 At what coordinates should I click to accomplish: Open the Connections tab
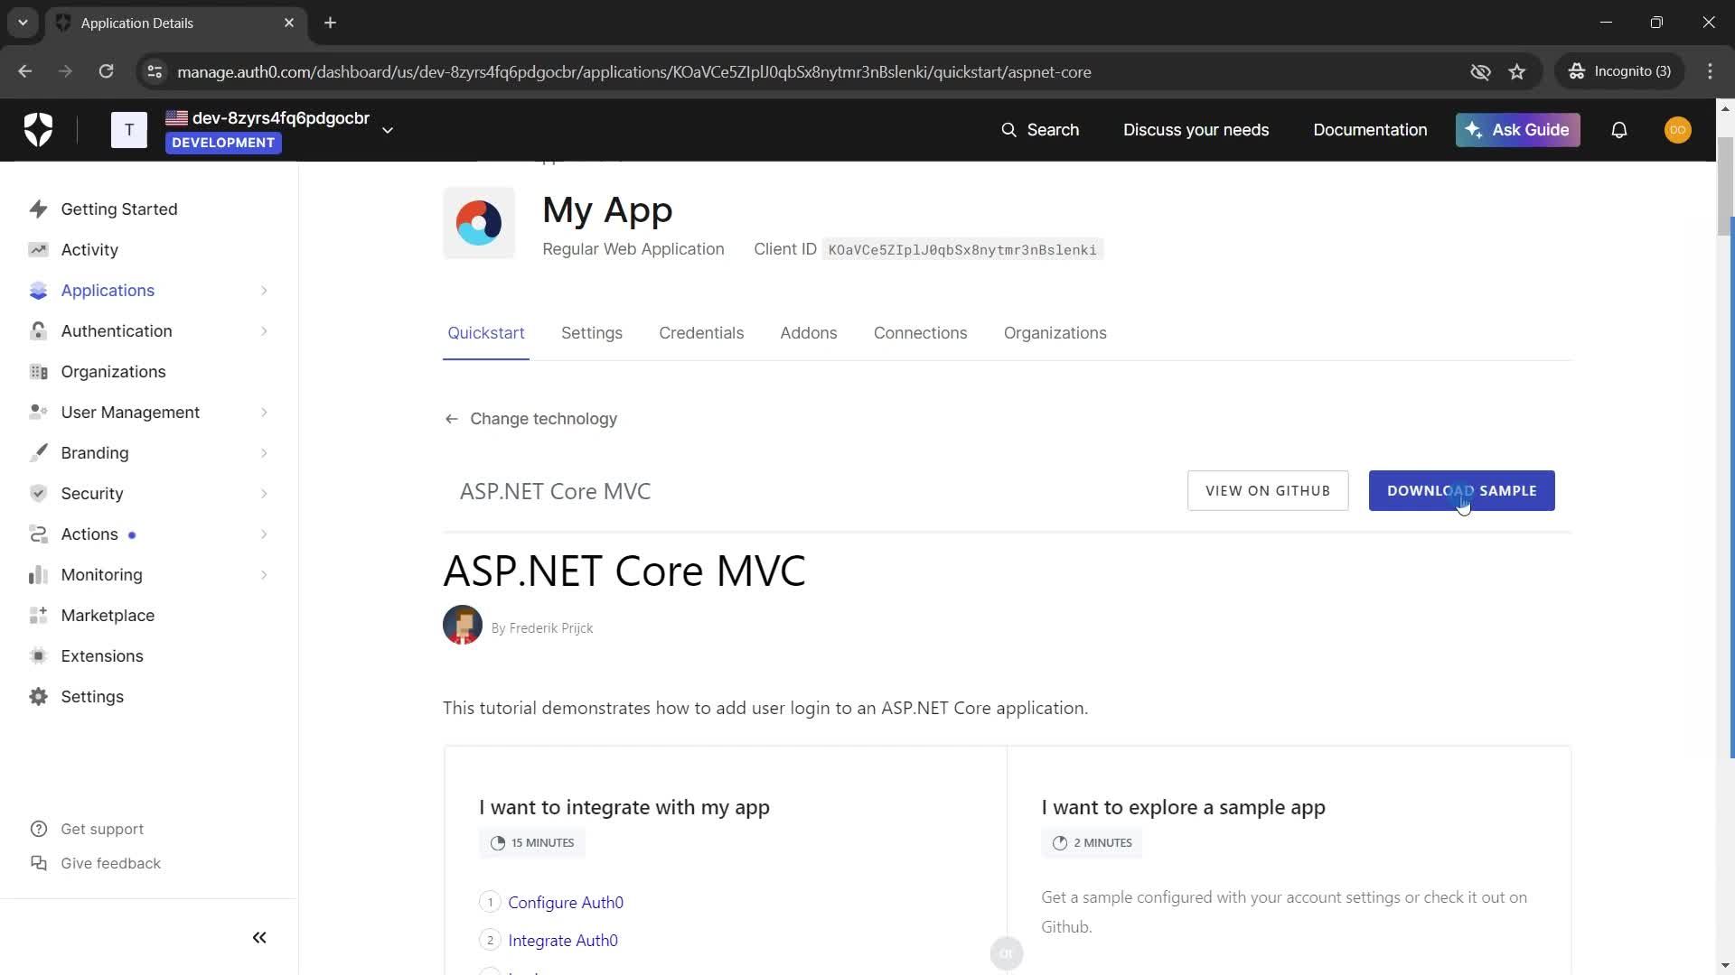click(920, 333)
